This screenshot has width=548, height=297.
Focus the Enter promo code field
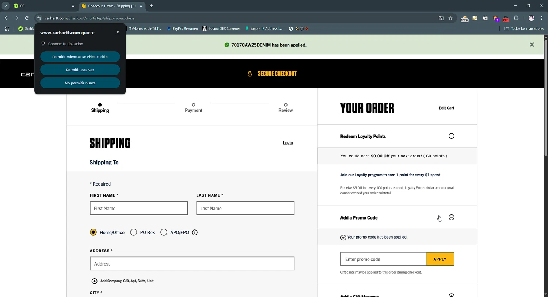click(x=383, y=259)
